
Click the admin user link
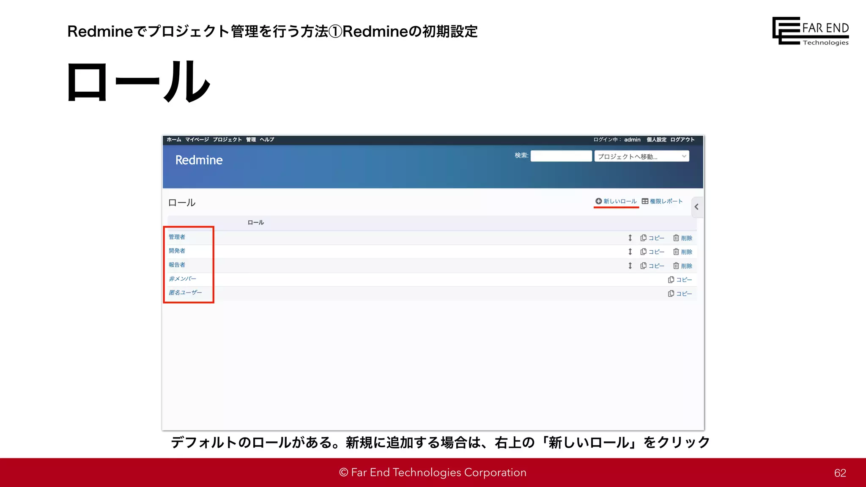[x=632, y=140]
